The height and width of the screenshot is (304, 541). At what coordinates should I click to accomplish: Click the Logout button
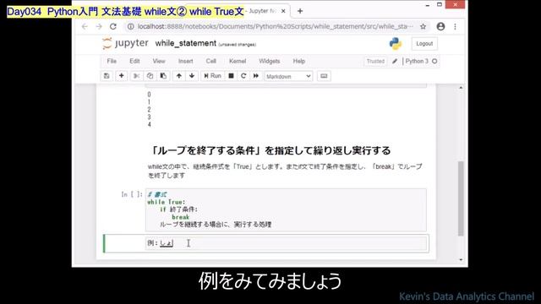[424, 43]
